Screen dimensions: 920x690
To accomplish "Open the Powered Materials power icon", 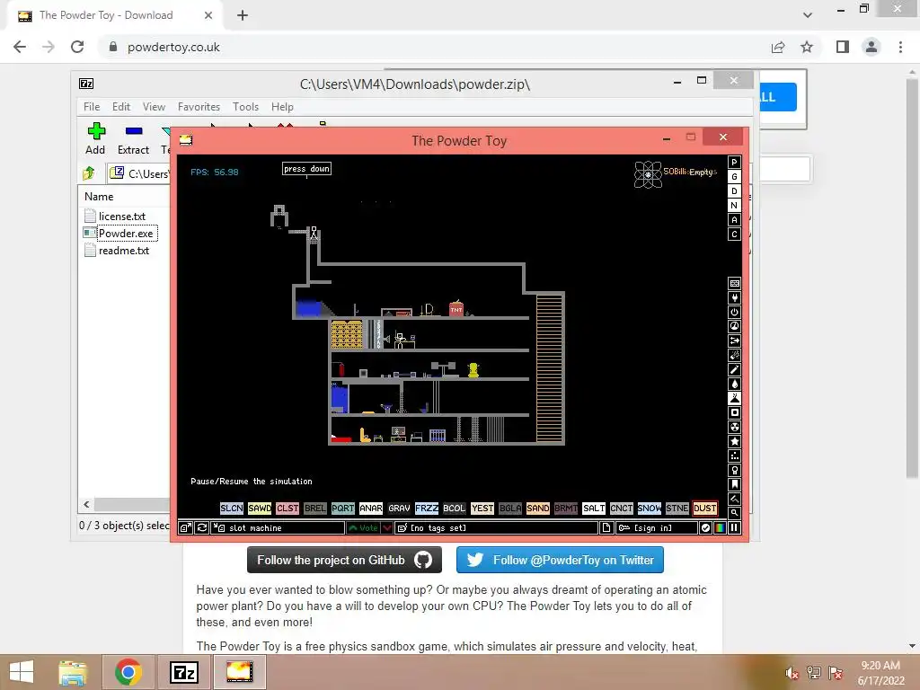I will tap(734, 312).
